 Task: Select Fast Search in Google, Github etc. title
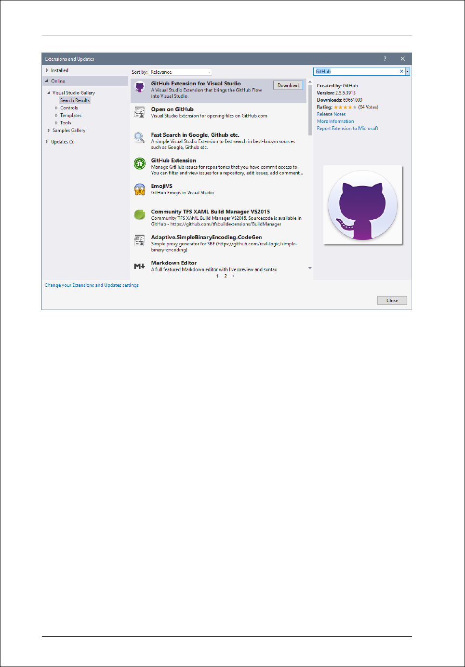pyautogui.click(x=195, y=135)
